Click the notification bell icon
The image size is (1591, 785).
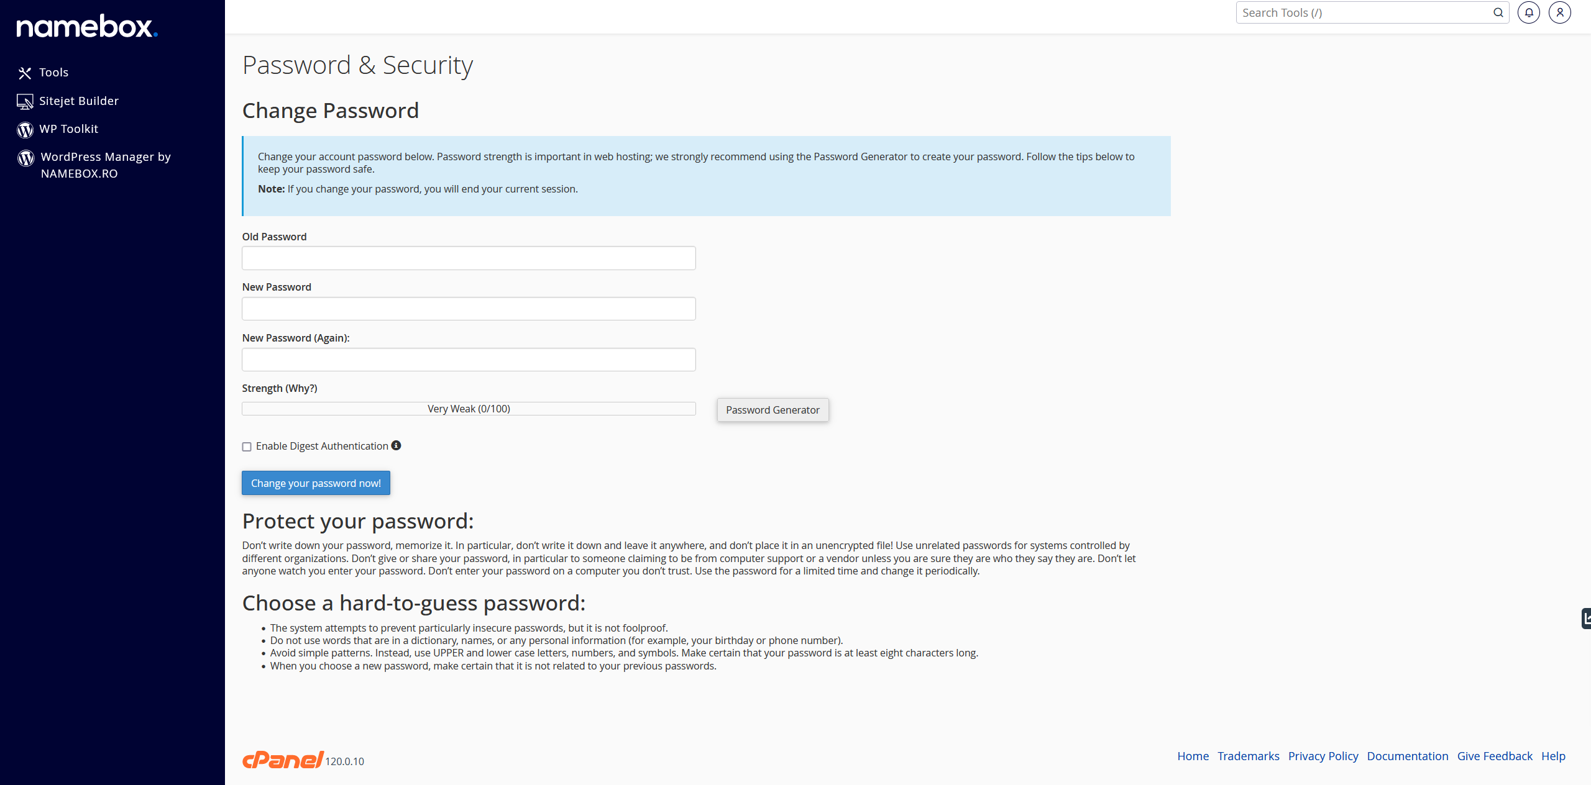[x=1529, y=12]
